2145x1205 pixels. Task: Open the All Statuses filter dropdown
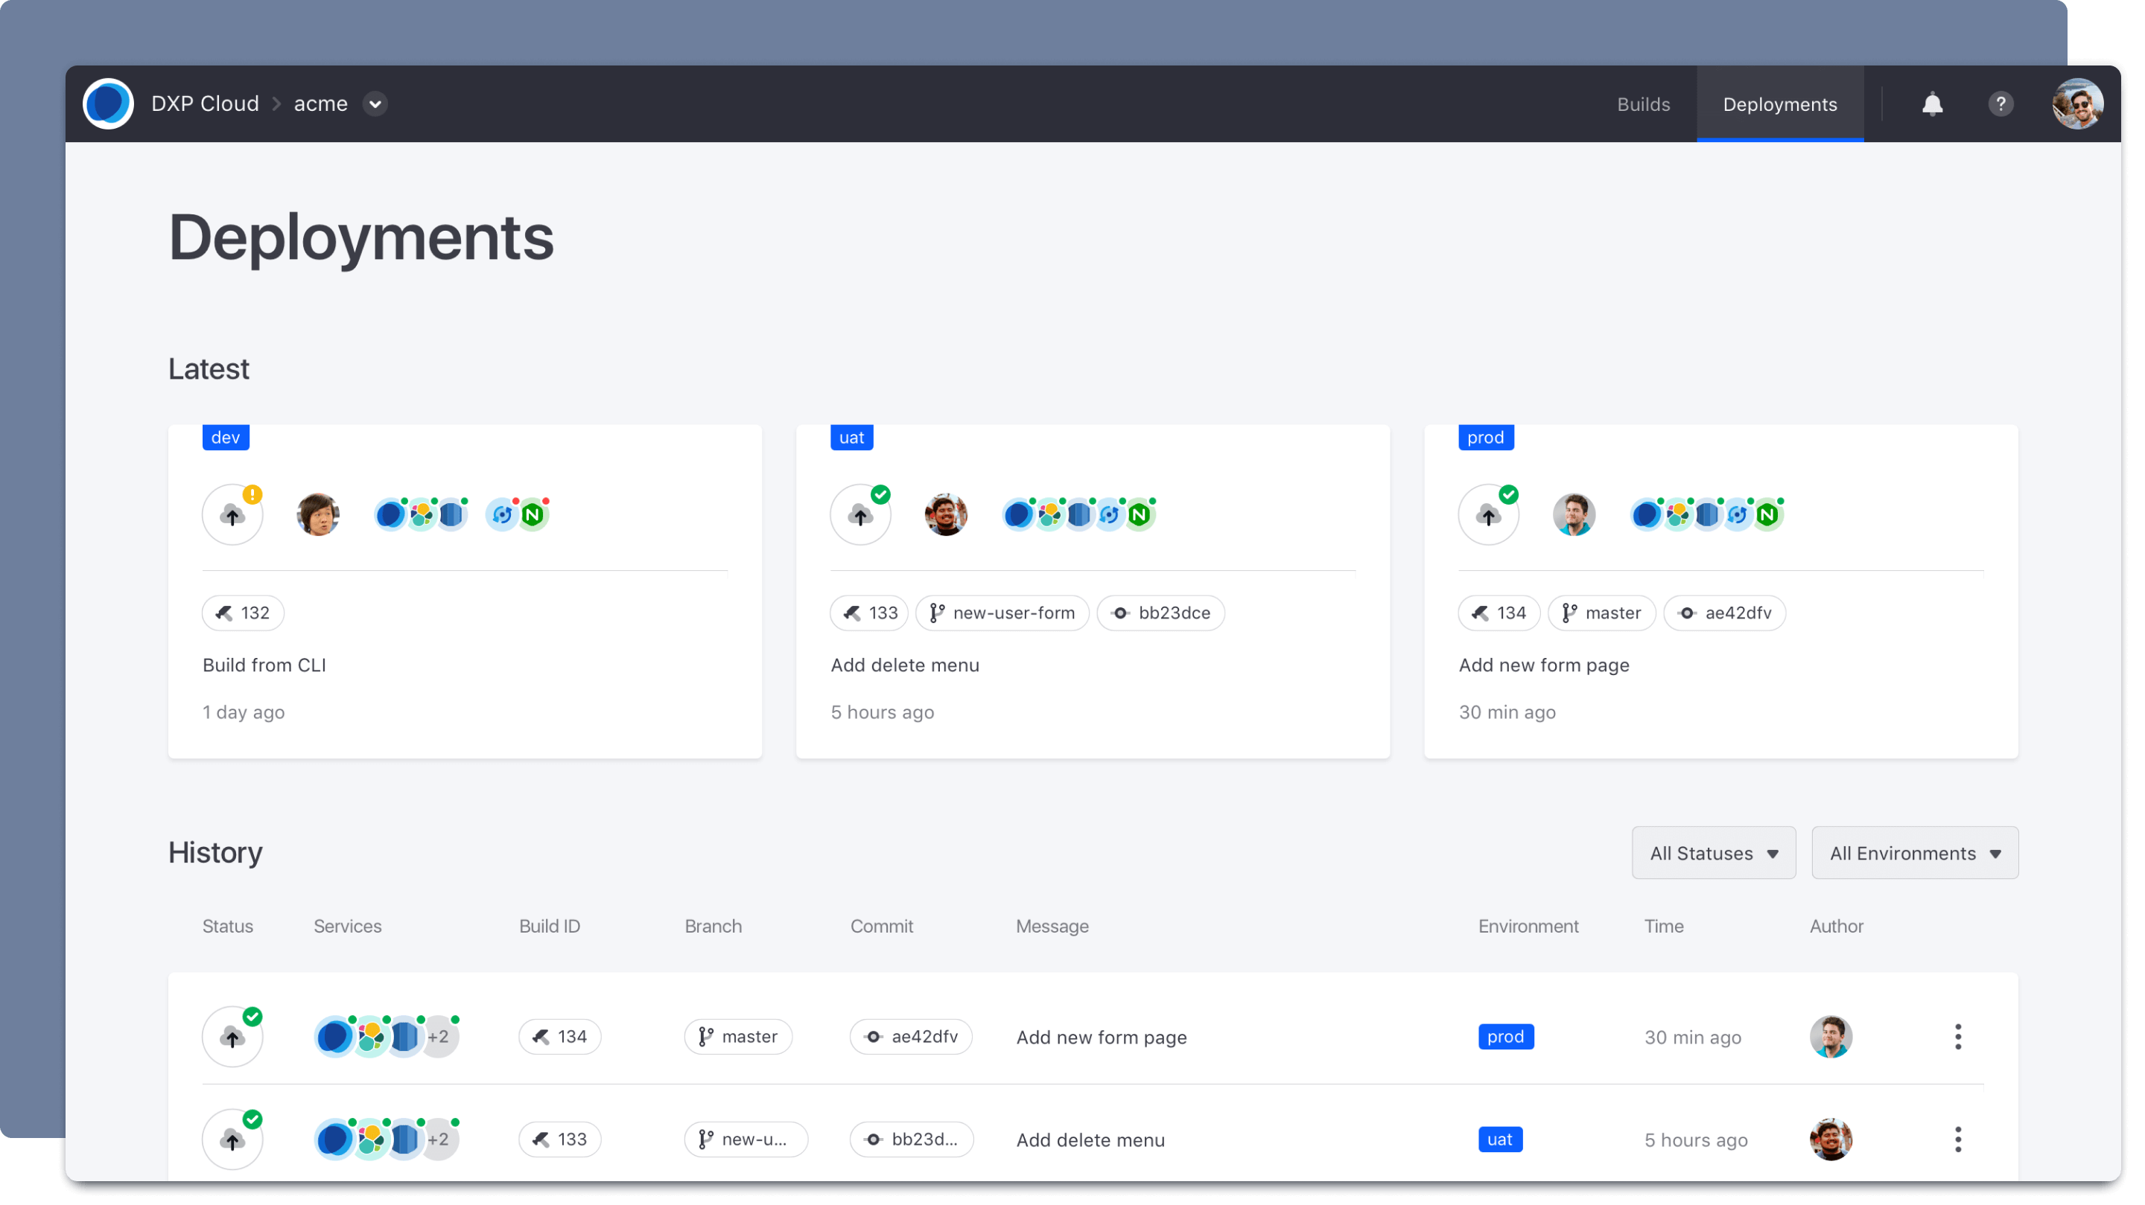(1714, 853)
